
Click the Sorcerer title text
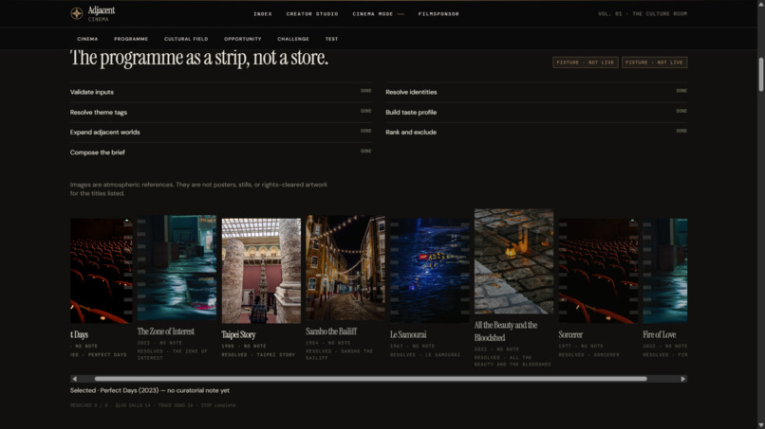point(570,335)
